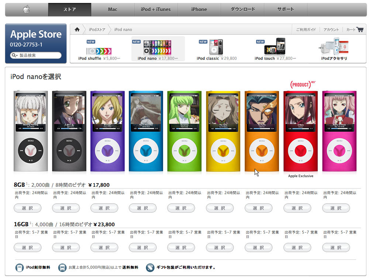The image size is (372, 279).
Task: Choose the silver iPod nano
Action: (31, 131)
